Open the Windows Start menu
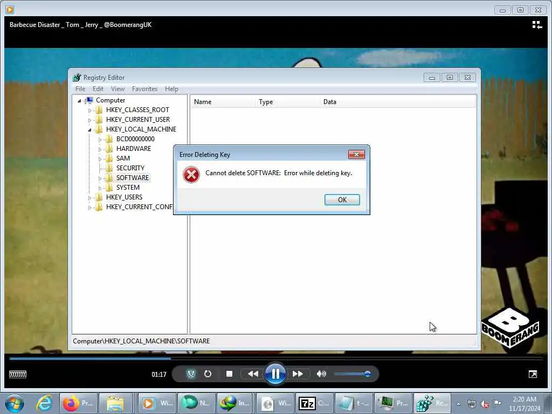The image size is (552, 414). tap(15, 403)
